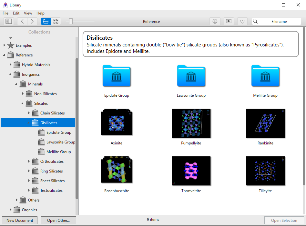The image size is (306, 226).
Task: Select the Epidote Group folder icon
Action: (117, 76)
